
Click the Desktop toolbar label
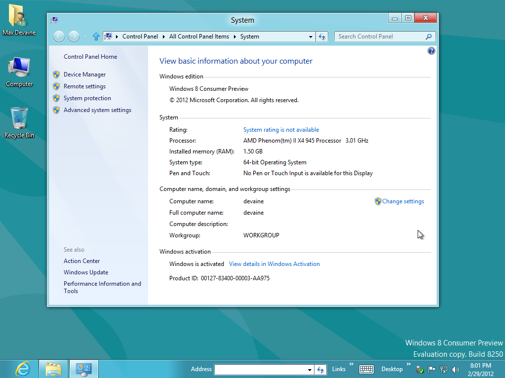tap(392, 369)
